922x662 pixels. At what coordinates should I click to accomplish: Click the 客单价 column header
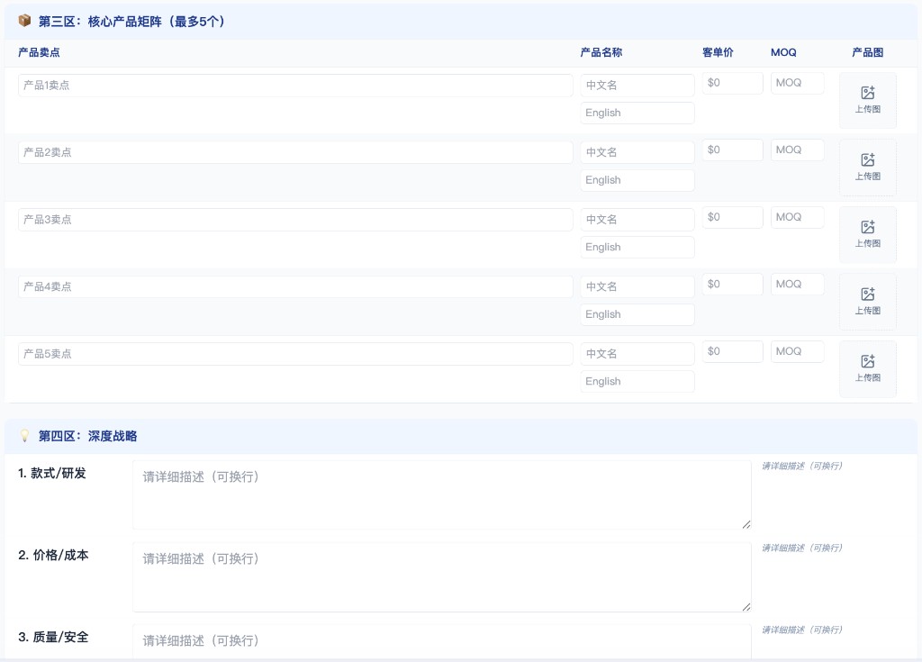718,52
